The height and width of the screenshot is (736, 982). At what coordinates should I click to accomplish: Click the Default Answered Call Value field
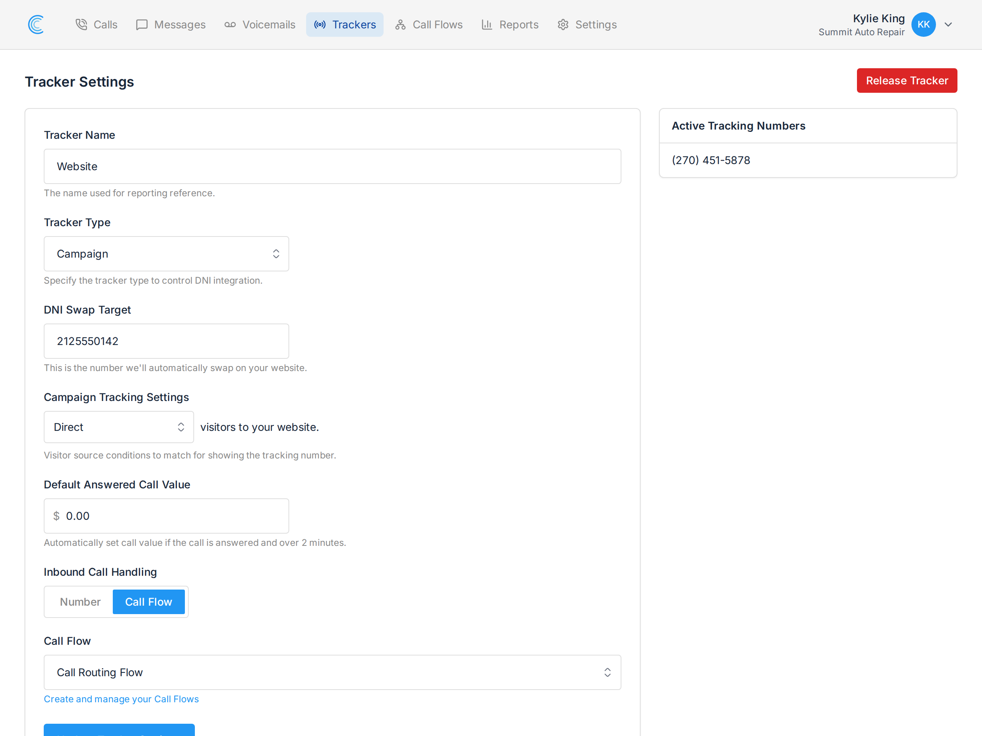(x=166, y=516)
